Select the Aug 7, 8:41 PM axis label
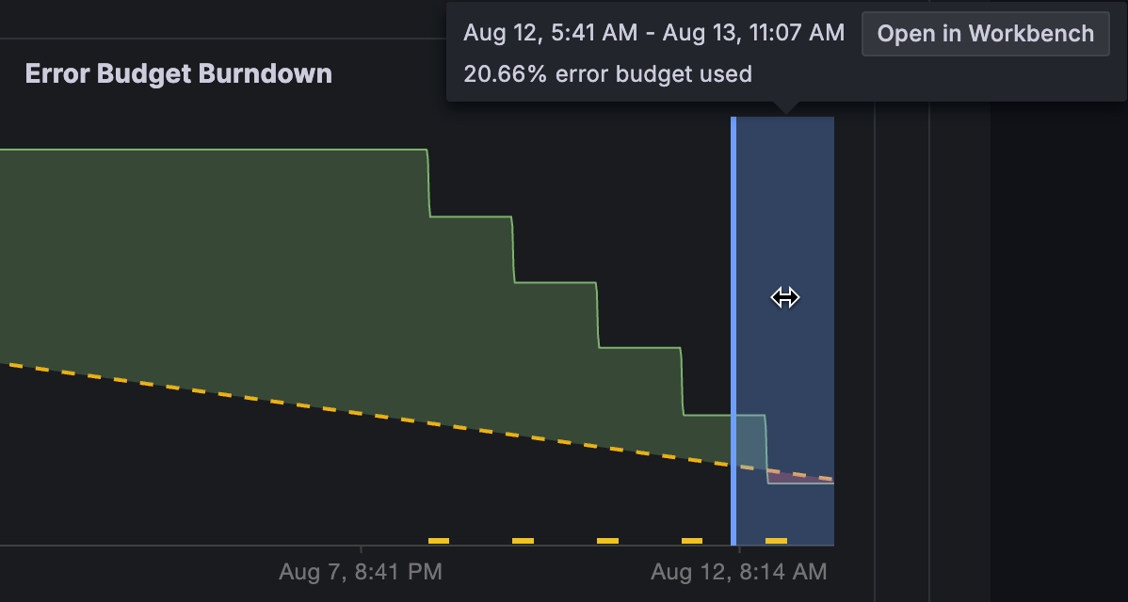1128x602 pixels. (x=361, y=571)
